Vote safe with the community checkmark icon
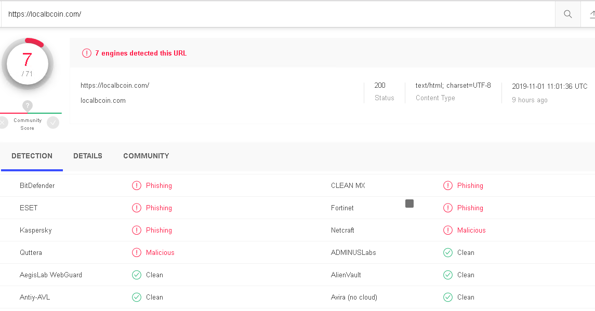Image resolution: width=595 pixels, height=311 pixels. click(x=53, y=123)
